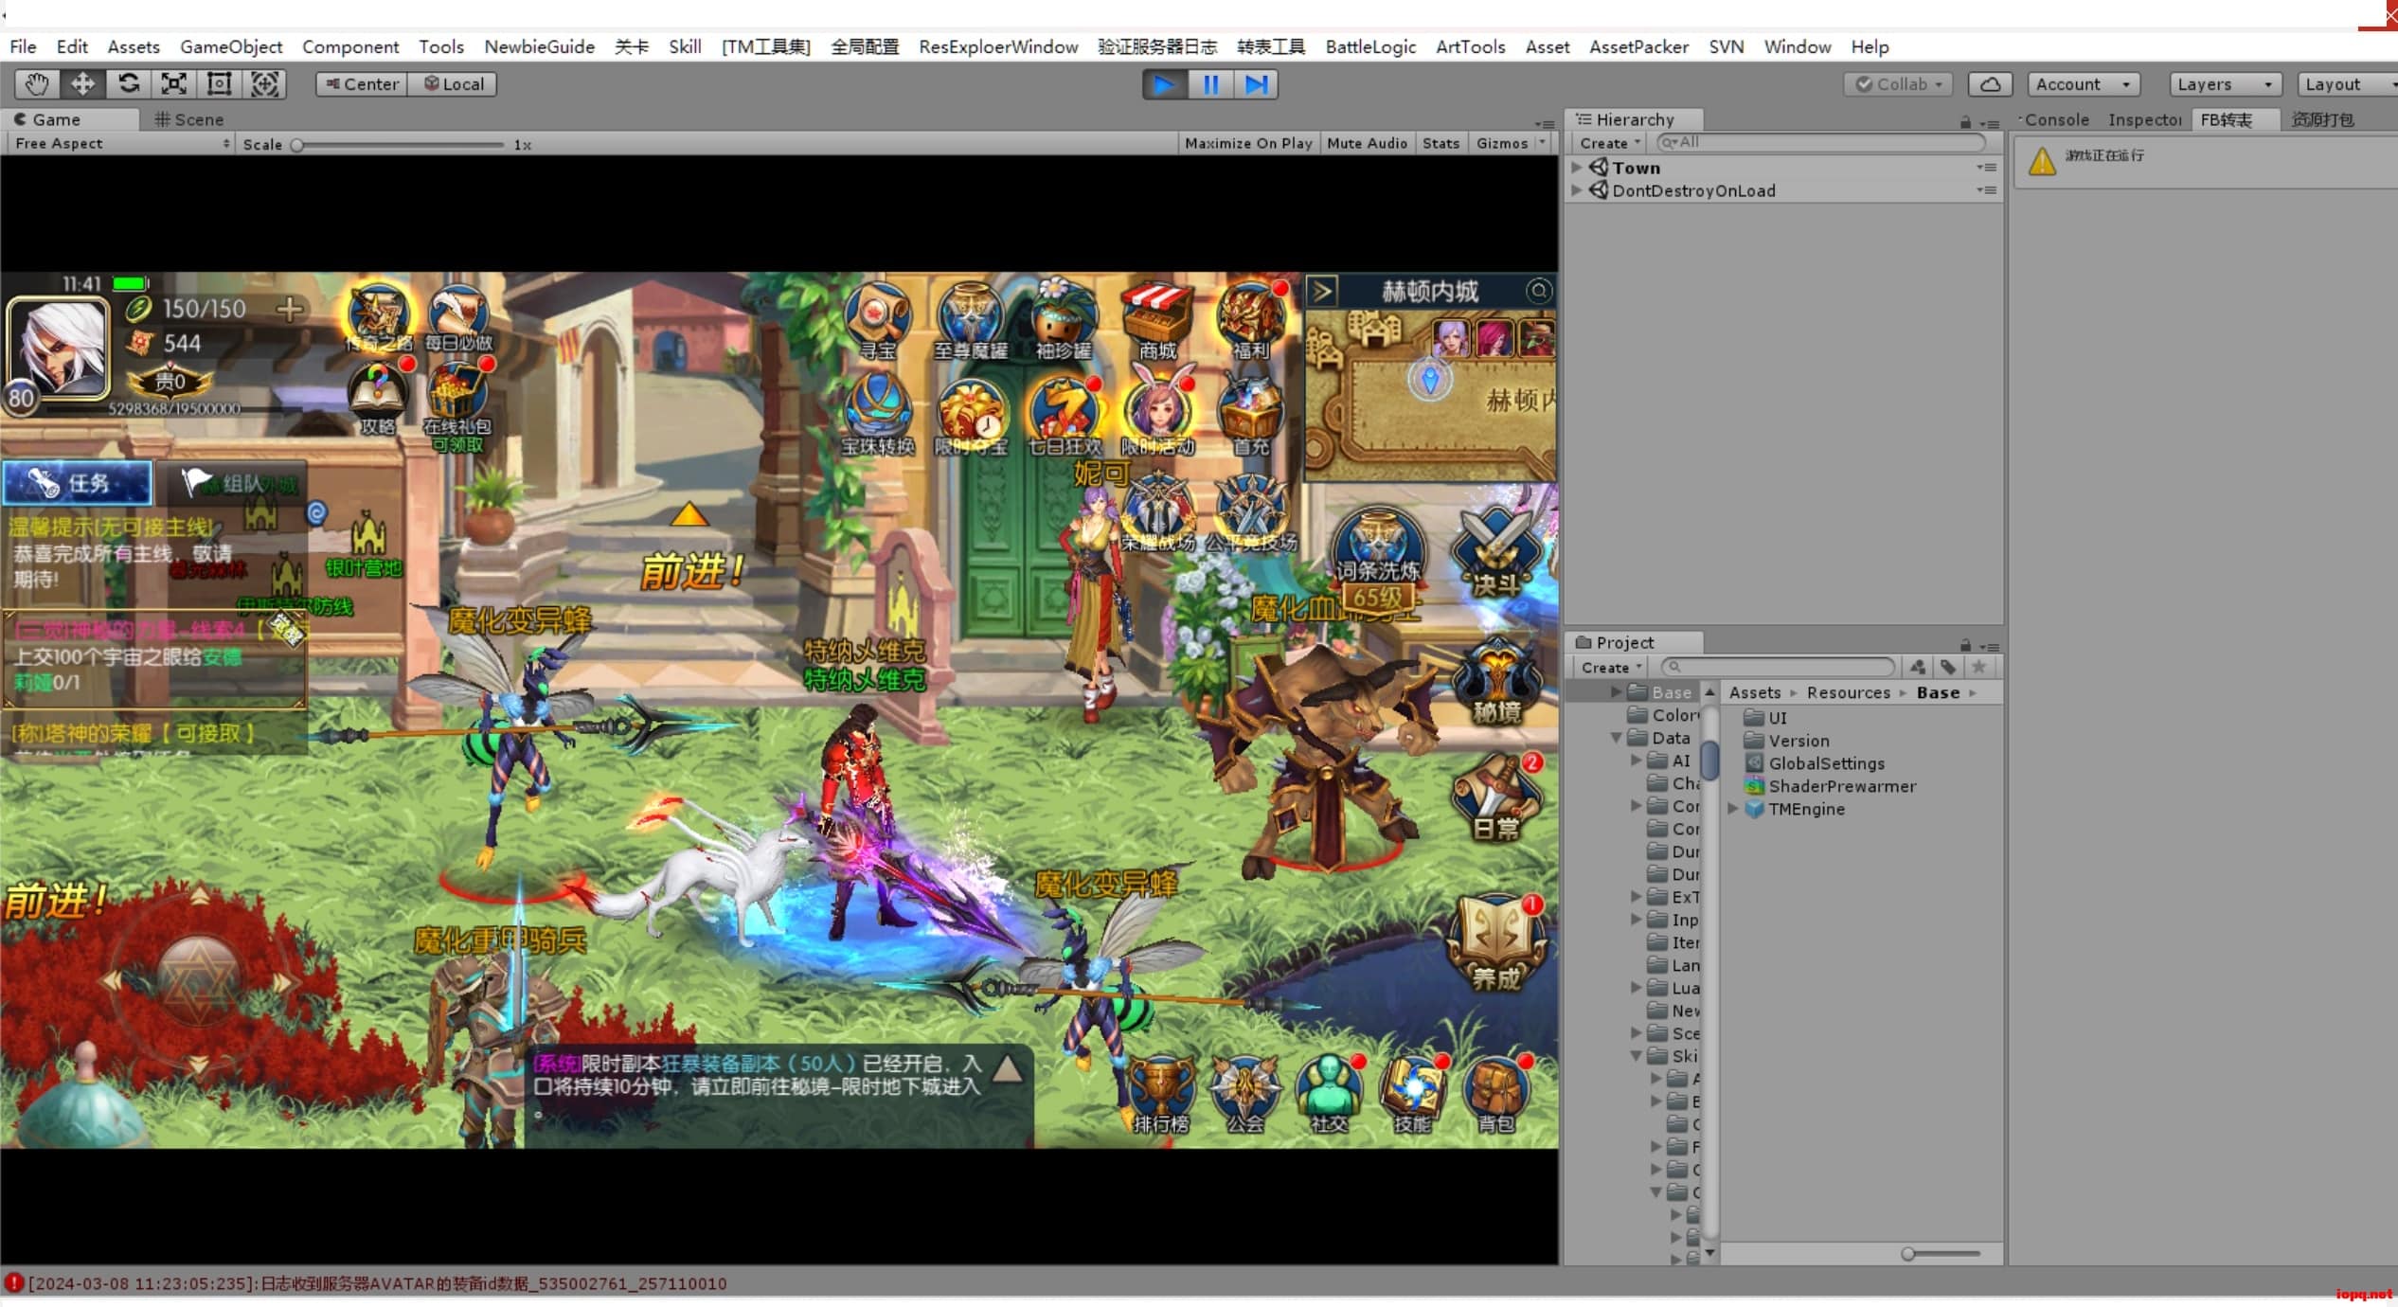This screenshot has height=1307, width=2398.
Task: Click the 任务 quest button
Action: pyautogui.click(x=78, y=483)
